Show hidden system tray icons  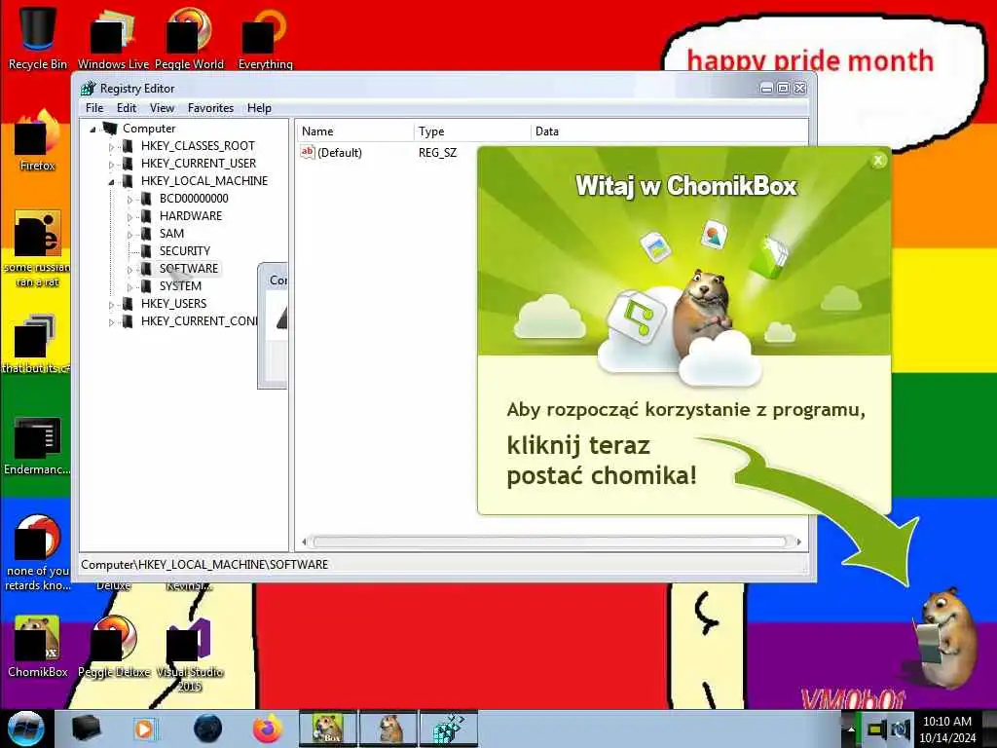tap(851, 729)
